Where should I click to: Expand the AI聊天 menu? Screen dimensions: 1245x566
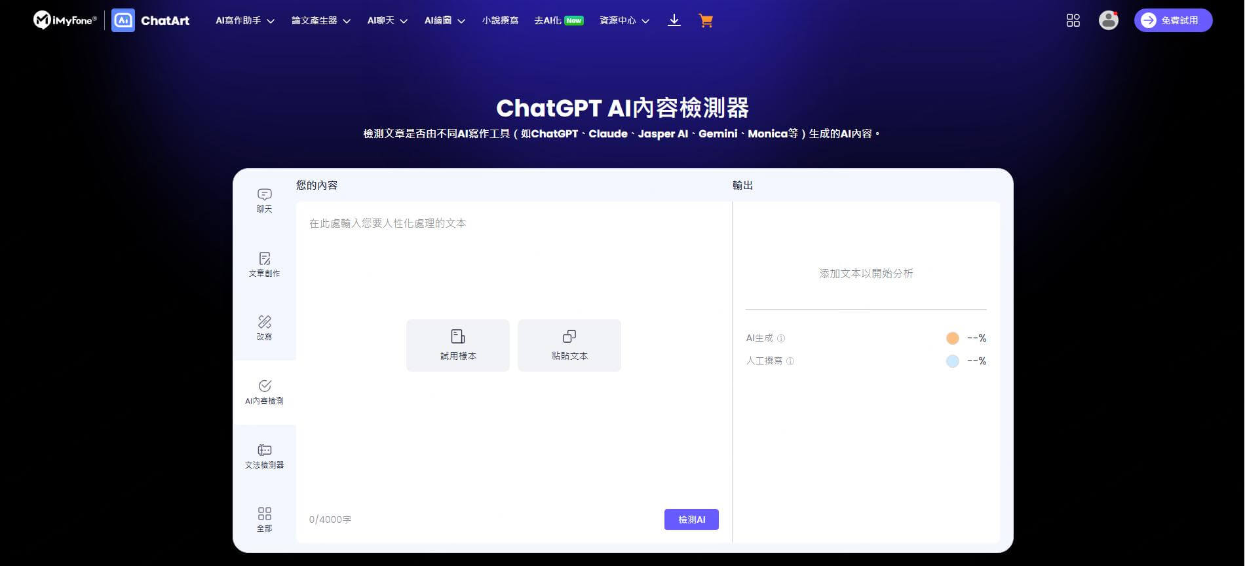(x=387, y=20)
